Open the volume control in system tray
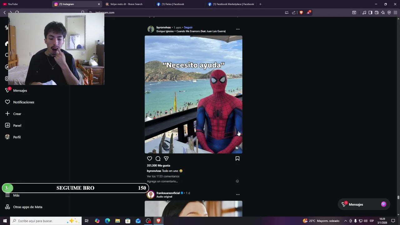This screenshot has height=225, width=400. [365, 221]
